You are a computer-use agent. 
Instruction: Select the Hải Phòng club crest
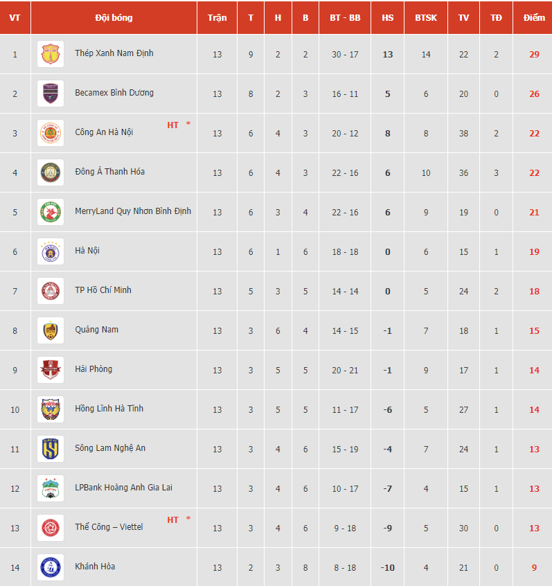(x=51, y=370)
